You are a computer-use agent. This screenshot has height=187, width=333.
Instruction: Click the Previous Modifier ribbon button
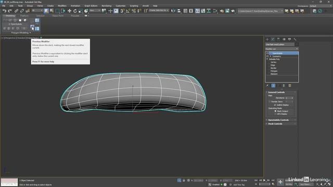[32, 26]
